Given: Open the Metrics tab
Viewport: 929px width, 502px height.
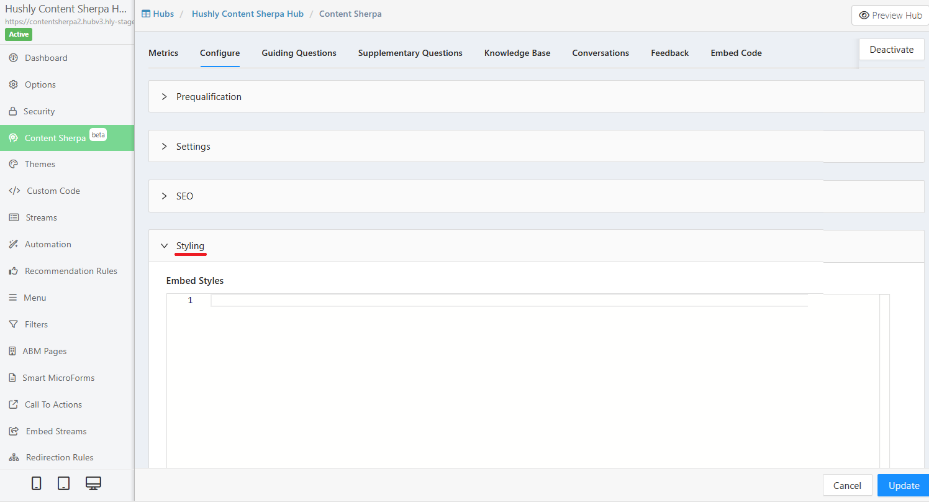Looking at the screenshot, I should [x=163, y=53].
